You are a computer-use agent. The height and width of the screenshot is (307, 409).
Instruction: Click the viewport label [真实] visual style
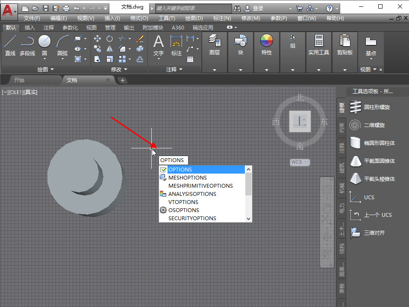pos(31,92)
